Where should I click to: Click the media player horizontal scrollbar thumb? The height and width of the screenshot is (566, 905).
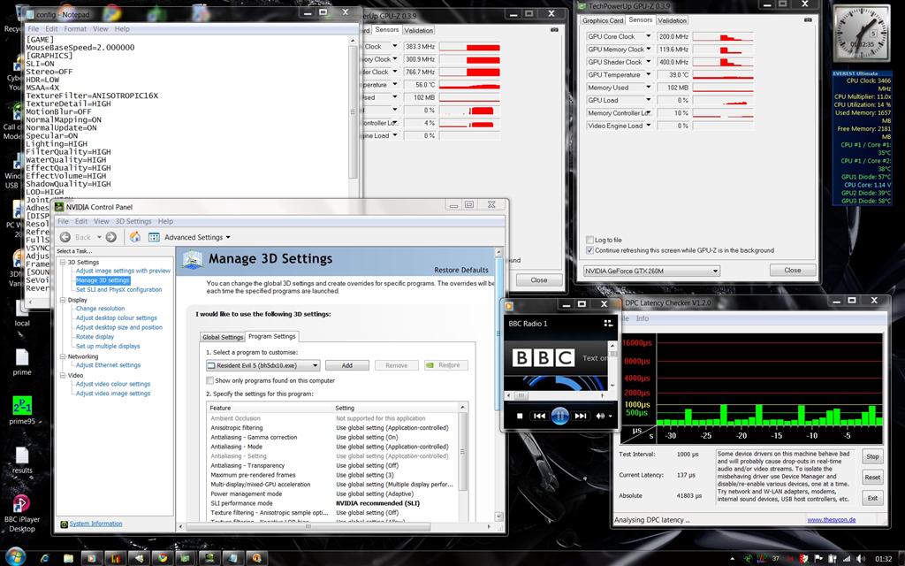click(x=521, y=395)
